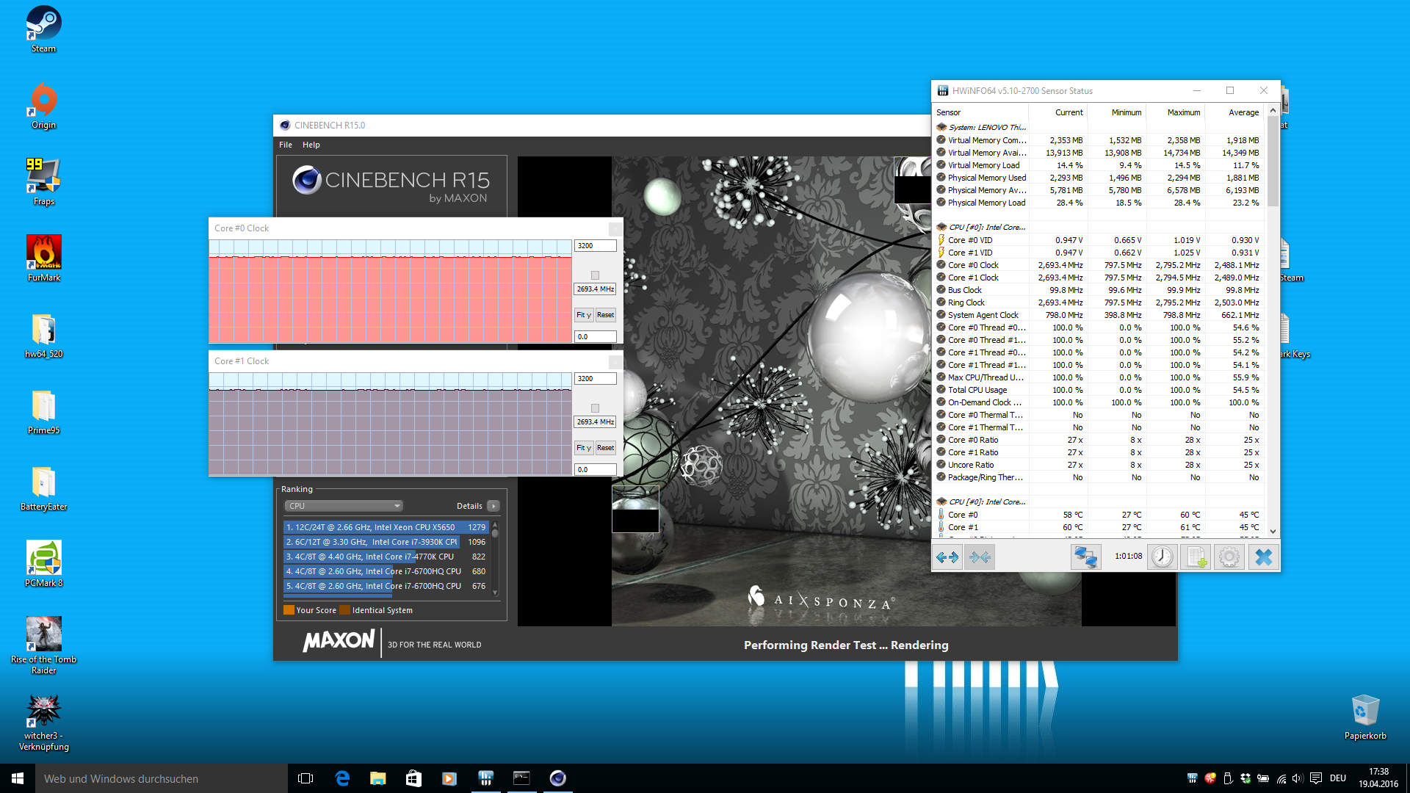Click Fit y in Core #1 Clock graph
Image resolution: width=1410 pixels, height=793 pixels.
584,448
